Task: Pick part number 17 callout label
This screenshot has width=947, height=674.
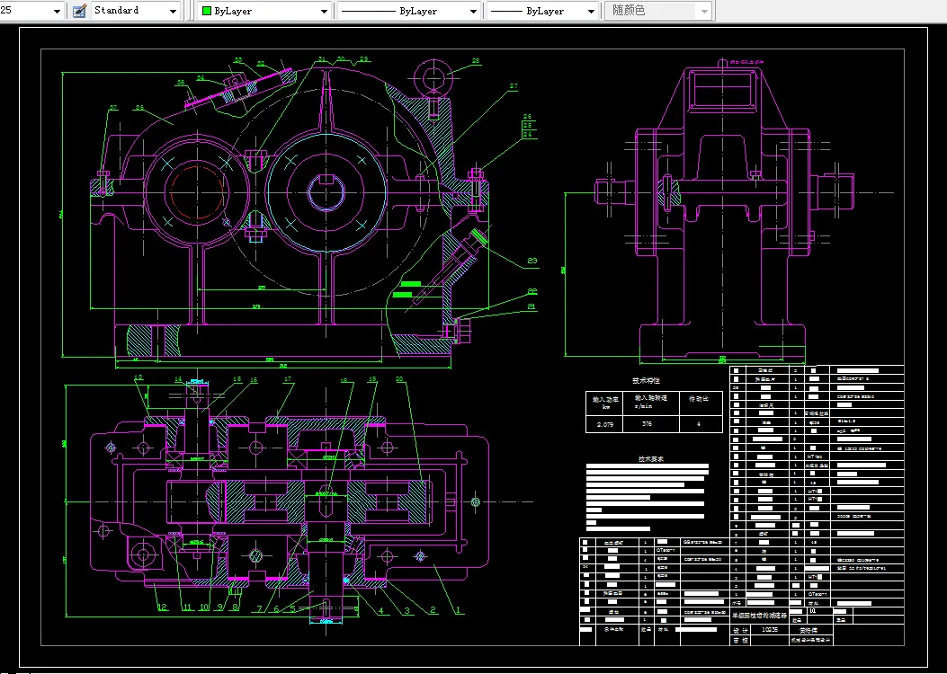Action: [x=288, y=380]
